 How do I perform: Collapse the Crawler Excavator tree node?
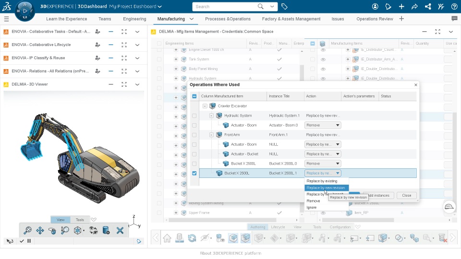205,106
